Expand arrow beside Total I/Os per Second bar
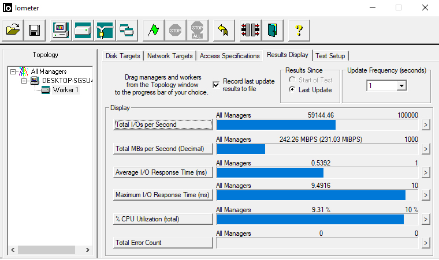The width and height of the screenshot is (439, 260). tap(426, 125)
